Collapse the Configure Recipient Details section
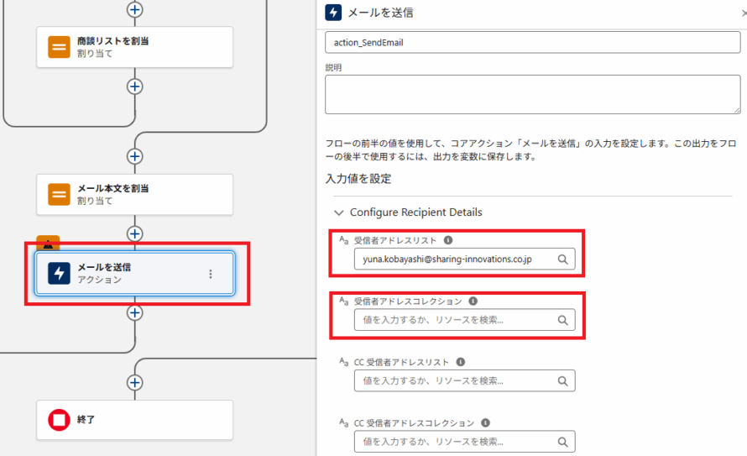Image resolution: width=747 pixels, height=456 pixels. click(x=339, y=212)
